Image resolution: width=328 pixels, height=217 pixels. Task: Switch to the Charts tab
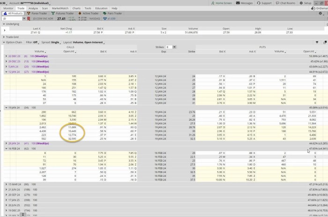[x=76, y=8]
